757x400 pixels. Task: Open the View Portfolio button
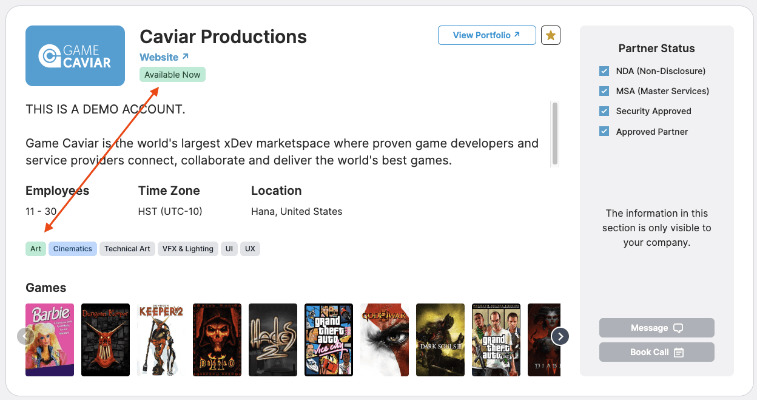(x=487, y=35)
